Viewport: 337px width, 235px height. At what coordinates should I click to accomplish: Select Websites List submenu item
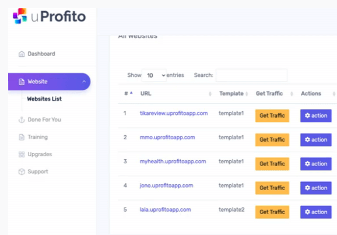pyautogui.click(x=44, y=99)
